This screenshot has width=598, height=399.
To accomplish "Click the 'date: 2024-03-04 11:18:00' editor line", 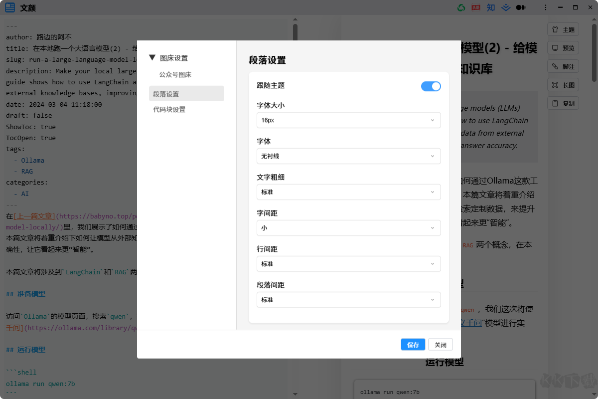I will (54, 105).
